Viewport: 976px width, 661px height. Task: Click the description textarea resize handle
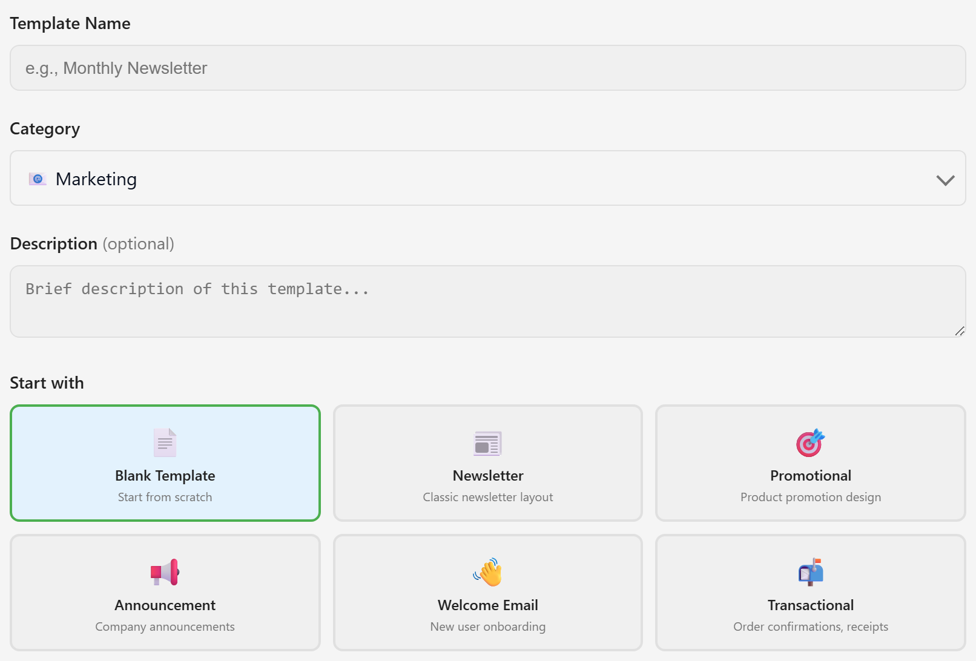[959, 330]
